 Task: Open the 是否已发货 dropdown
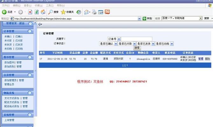tap(153, 44)
